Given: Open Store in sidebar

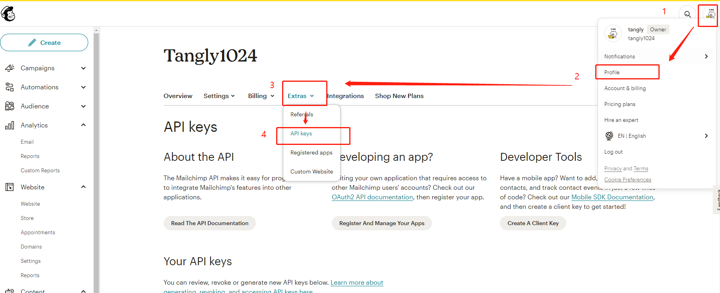Looking at the screenshot, I should pos(27,218).
